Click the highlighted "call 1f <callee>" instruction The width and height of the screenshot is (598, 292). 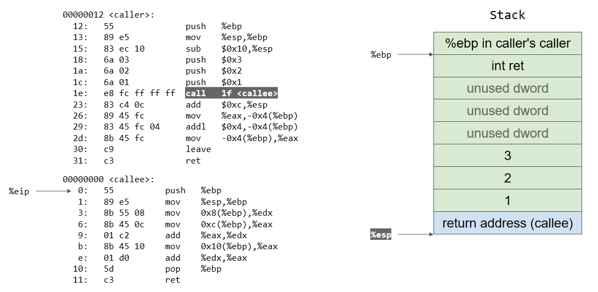[x=232, y=93]
